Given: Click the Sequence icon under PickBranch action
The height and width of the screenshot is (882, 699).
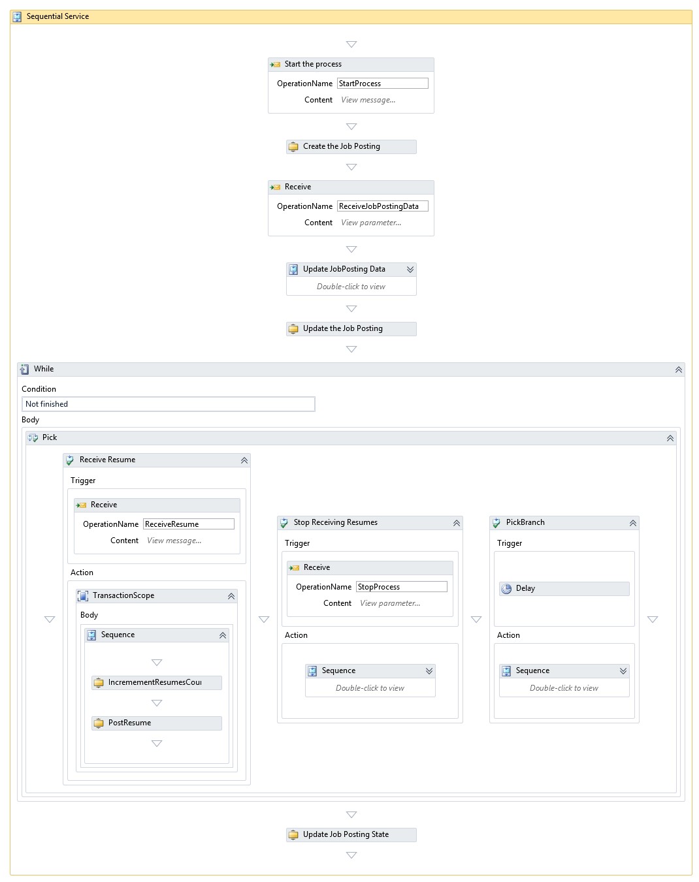Looking at the screenshot, I should click(506, 671).
